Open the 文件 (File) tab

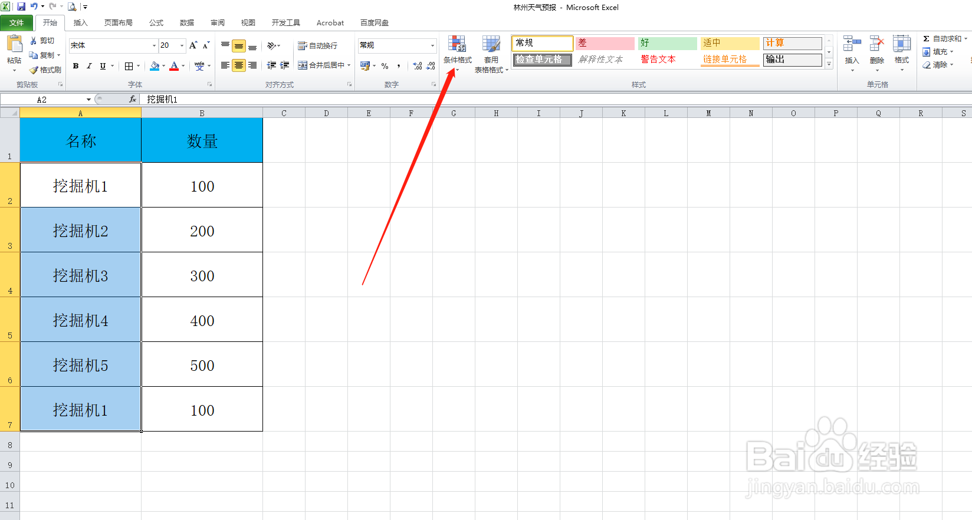[x=17, y=23]
